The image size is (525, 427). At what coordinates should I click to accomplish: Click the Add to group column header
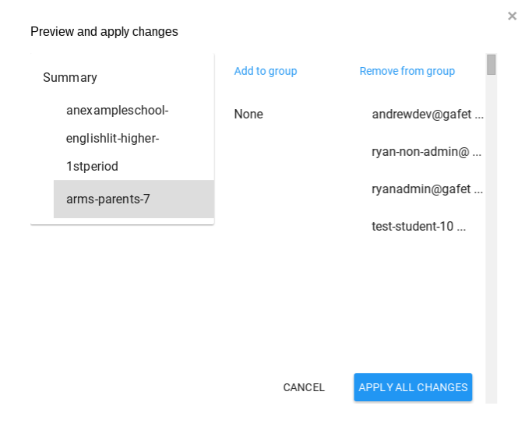(266, 71)
